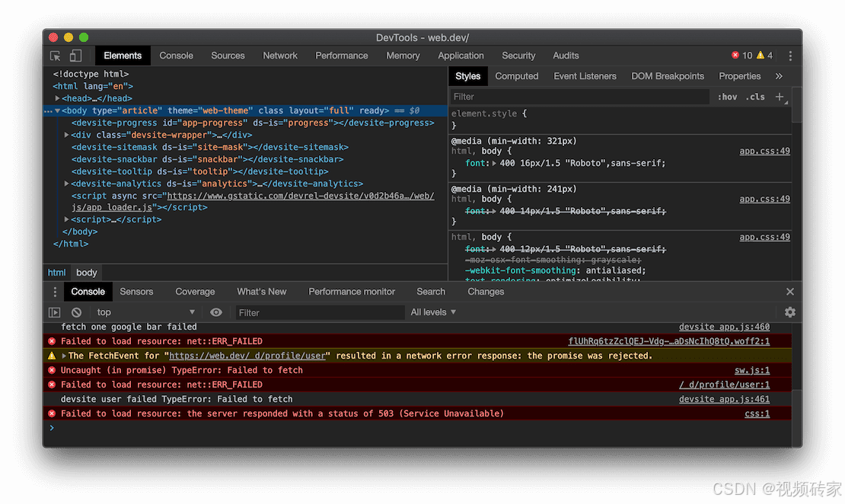Add a new style rule with plus icon
Image resolution: width=845 pixels, height=504 pixels.
pos(780,97)
